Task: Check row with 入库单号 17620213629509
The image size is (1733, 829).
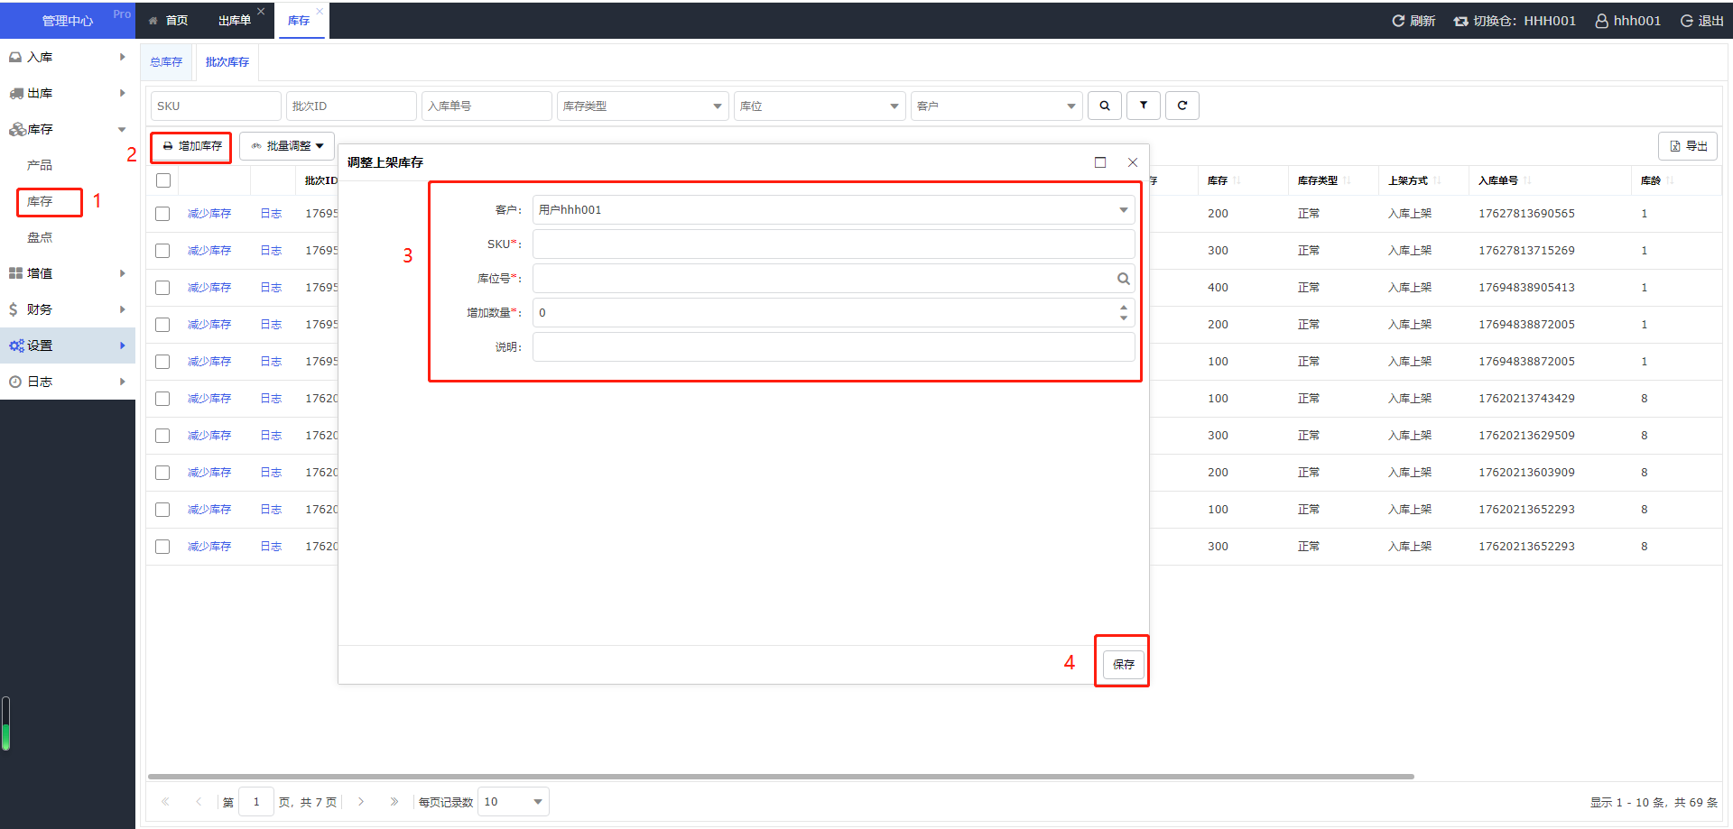Action: tap(162, 436)
